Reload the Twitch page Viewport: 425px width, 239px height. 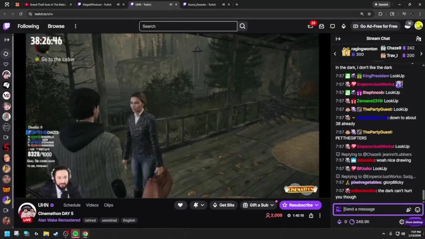point(21,14)
